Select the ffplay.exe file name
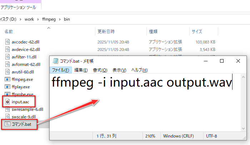The width and height of the screenshot is (250, 145). [21, 87]
